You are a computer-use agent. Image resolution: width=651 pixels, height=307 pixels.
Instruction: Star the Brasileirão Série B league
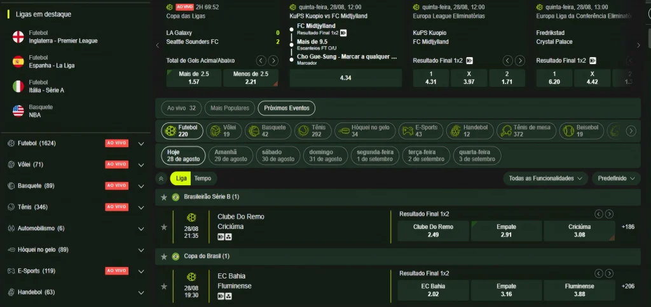pyautogui.click(x=164, y=197)
